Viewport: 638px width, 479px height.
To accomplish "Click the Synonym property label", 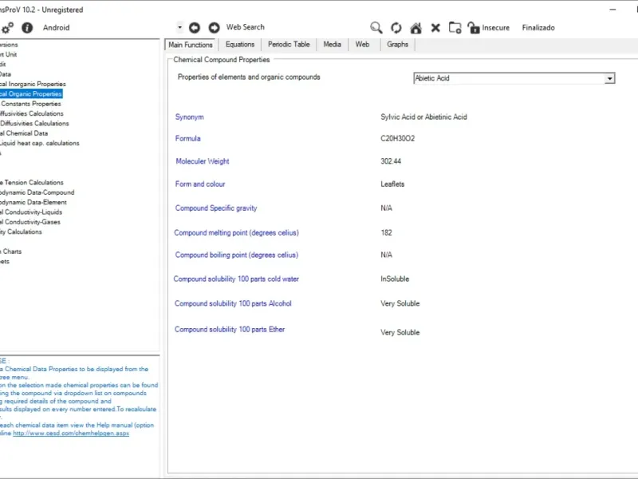I will pos(189,117).
